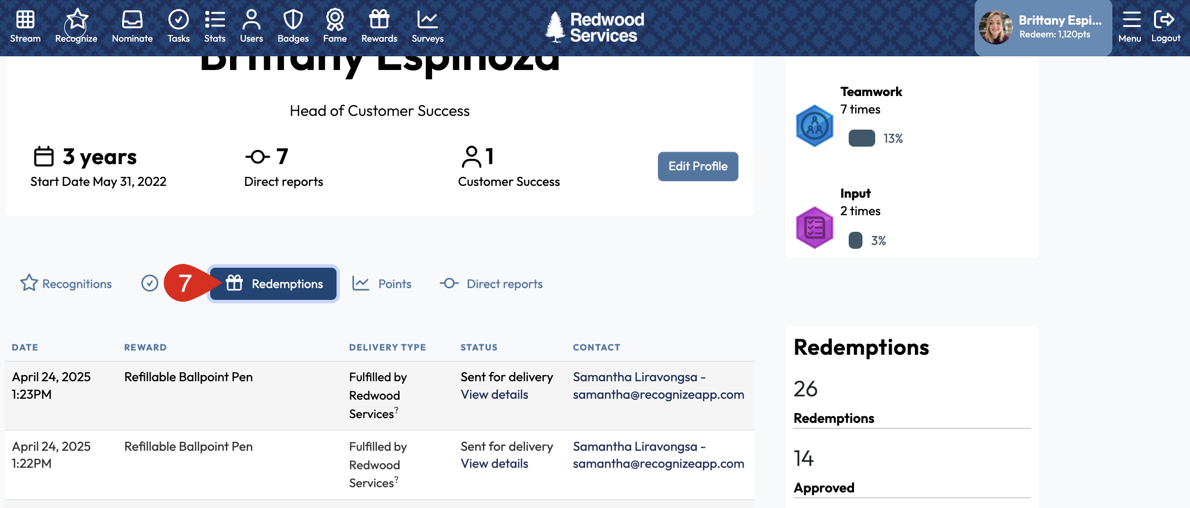Open the Surveys chart icon

click(427, 20)
